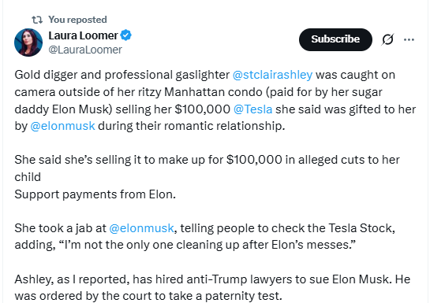430x303 pixels.
Task: Click the repost arrows icon above the post
Action: (x=37, y=20)
